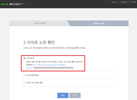
Task: Click the content= line of meta tag
Action: (50, 68)
